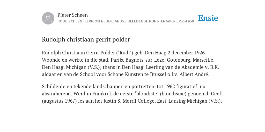Image resolution: width=265 pixels, height=132 pixels.
Task: Click the text Justin S. Morril College
Action: (x=130, y=101)
